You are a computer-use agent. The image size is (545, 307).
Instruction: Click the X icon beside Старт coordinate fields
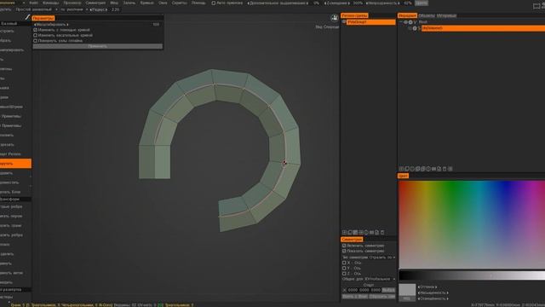(344, 290)
